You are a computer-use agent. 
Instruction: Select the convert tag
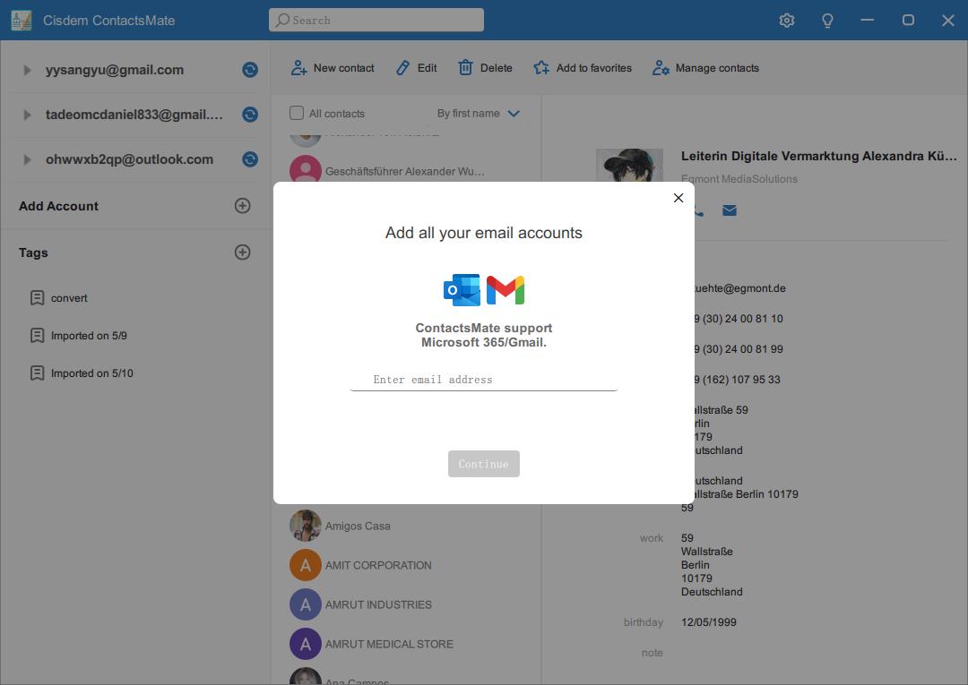68,298
